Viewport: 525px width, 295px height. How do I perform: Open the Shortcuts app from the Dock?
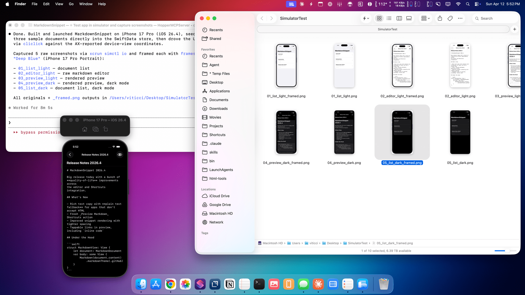[x=200, y=284]
